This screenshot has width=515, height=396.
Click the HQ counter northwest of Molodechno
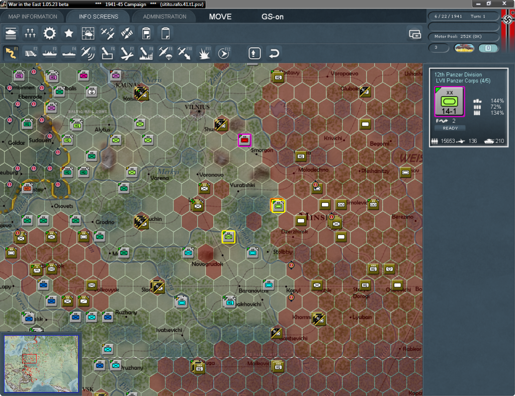(x=301, y=156)
